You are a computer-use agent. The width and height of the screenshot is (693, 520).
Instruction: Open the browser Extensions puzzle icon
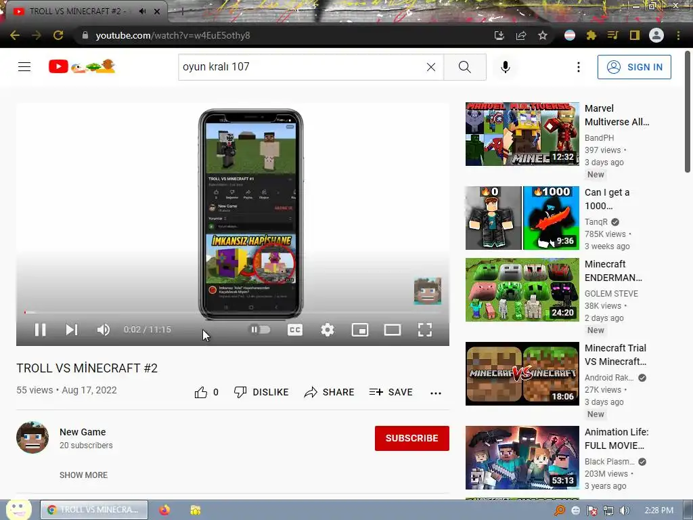click(x=591, y=35)
